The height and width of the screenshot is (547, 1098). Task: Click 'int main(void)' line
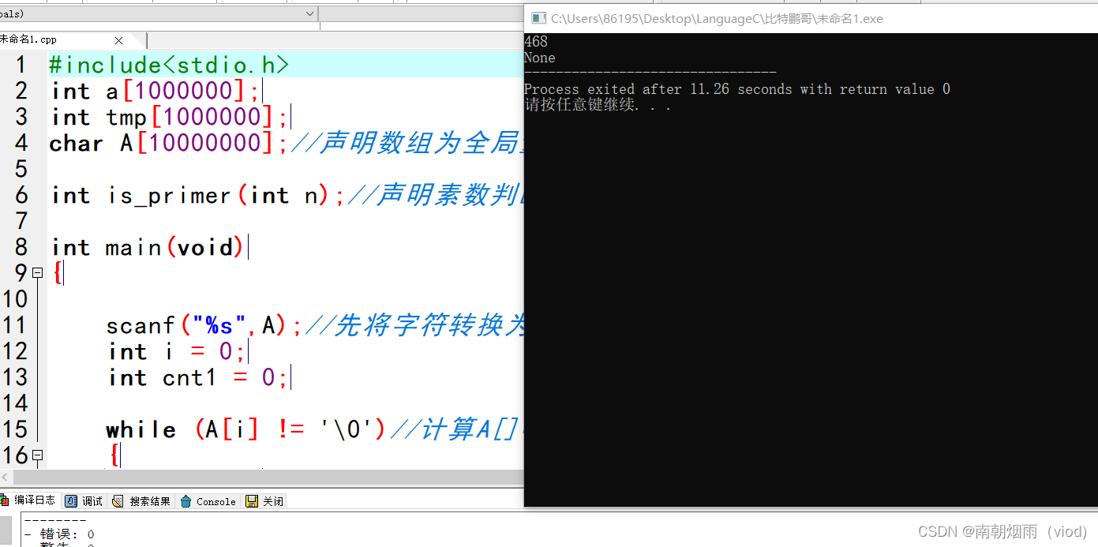point(148,247)
